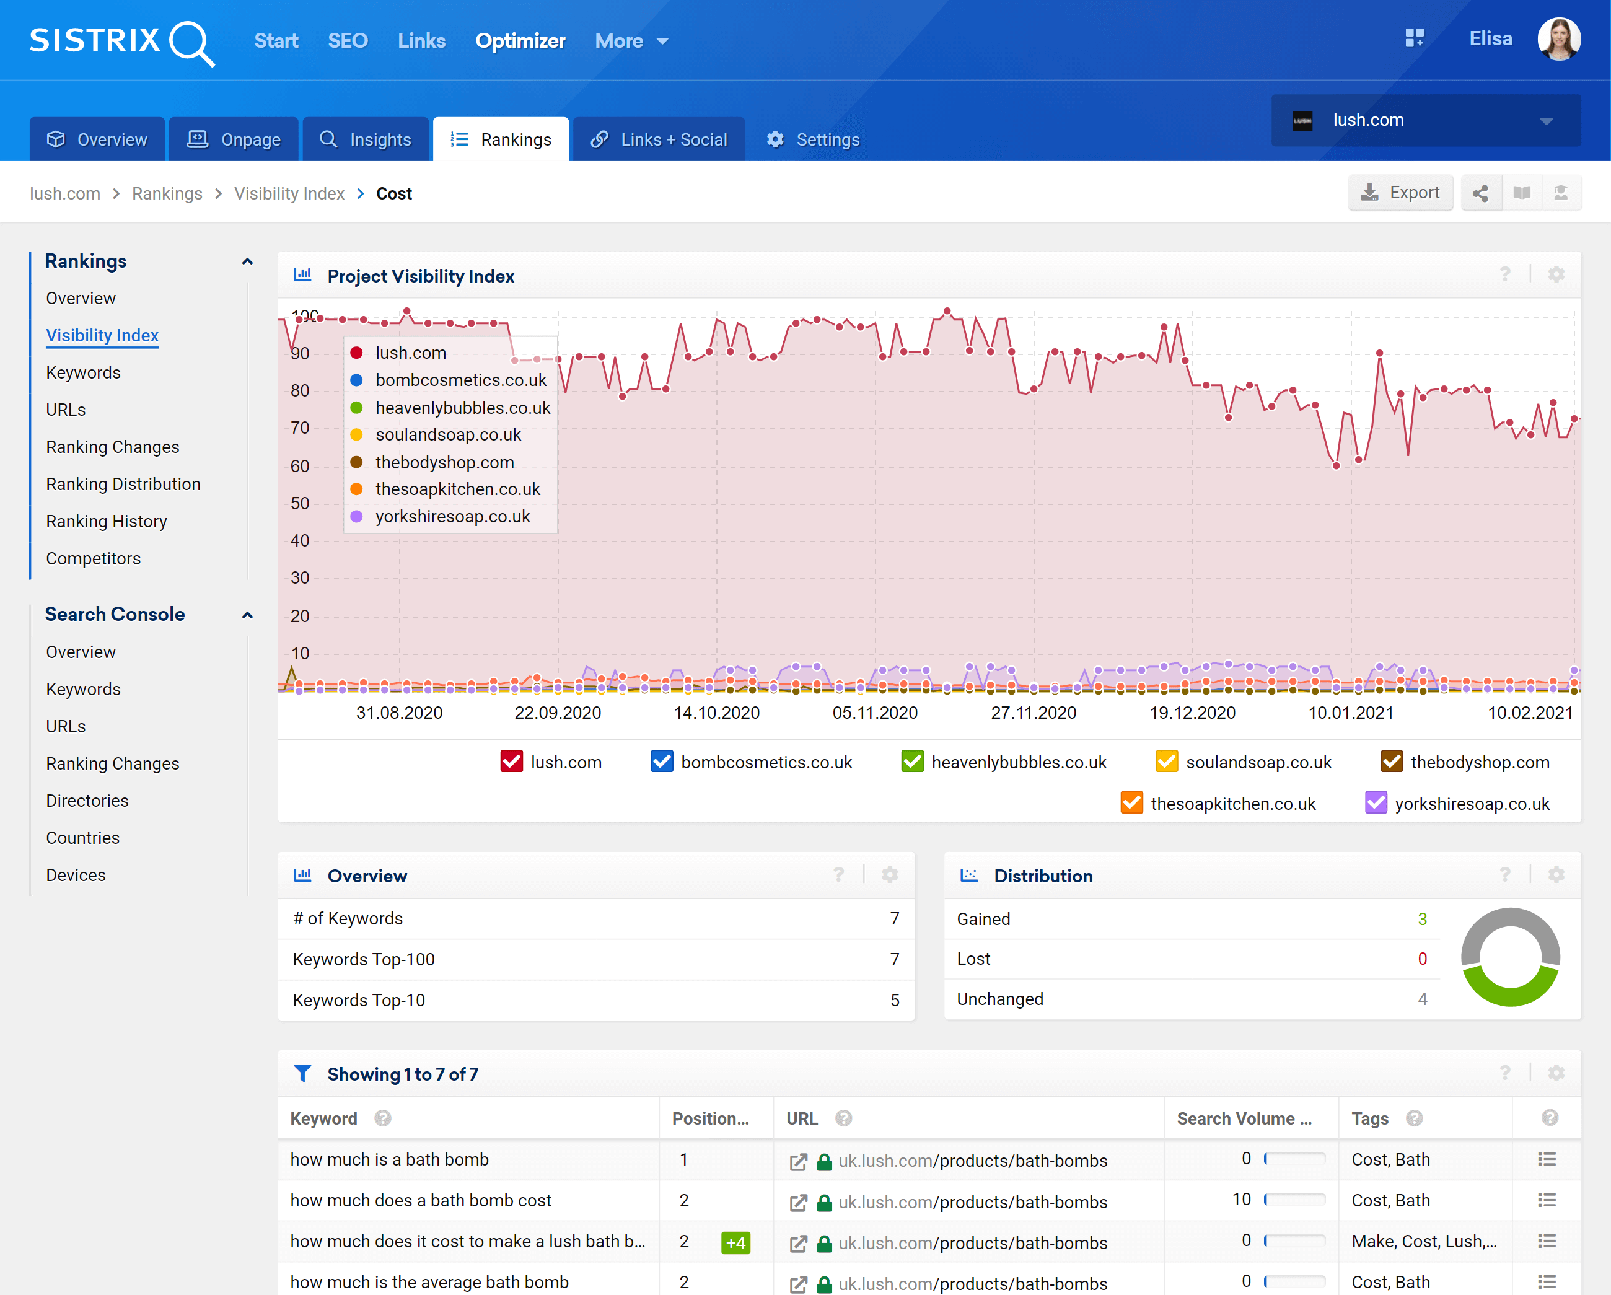Open Project Visibility Index settings gear
This screenshot has width=1611, height=1295.
coord(1556,275)
